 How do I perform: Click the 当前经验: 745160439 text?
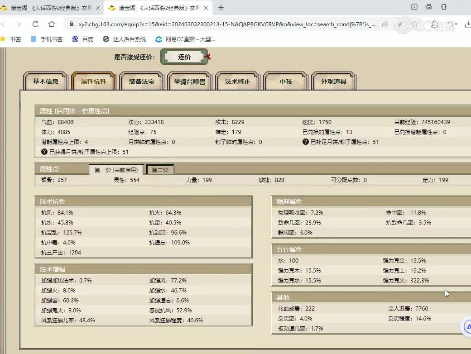pyautogui.click(x=422, y=122)
